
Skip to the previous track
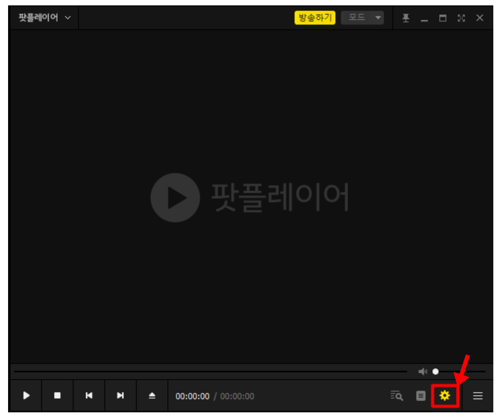click(x=89, y=395)
